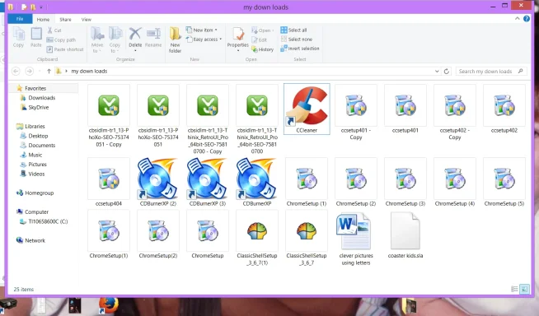Select the CDBurnerXP (2) shortcut
Viewport: 539px width, 316px height.
click(x=158, y=179)
